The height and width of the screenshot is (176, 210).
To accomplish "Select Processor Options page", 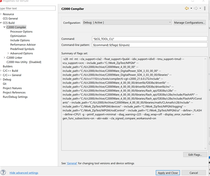I will tap(21, 32).
